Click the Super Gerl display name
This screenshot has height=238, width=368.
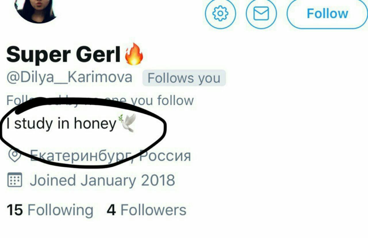tap(64, 54)
